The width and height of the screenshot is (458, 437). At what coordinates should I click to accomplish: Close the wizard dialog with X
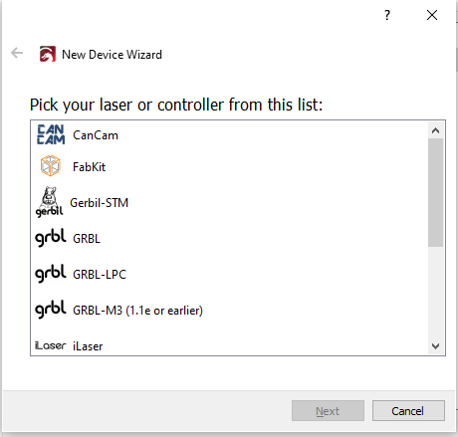tap(432, 15)
